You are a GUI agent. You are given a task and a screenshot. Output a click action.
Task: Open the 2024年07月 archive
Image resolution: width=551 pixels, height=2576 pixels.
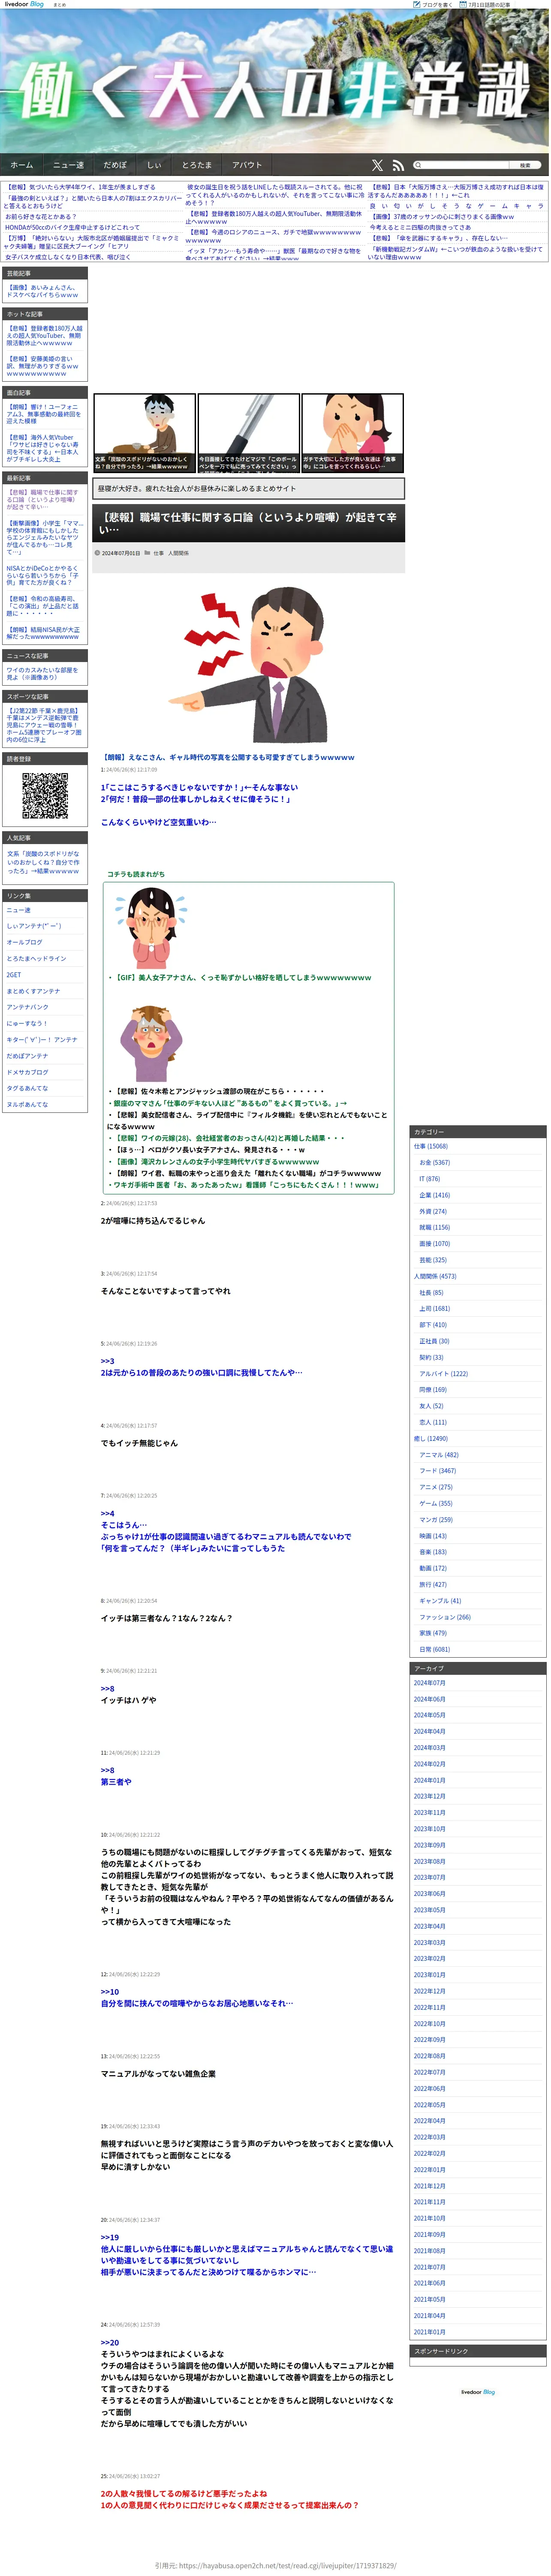tap(429, 1683)
